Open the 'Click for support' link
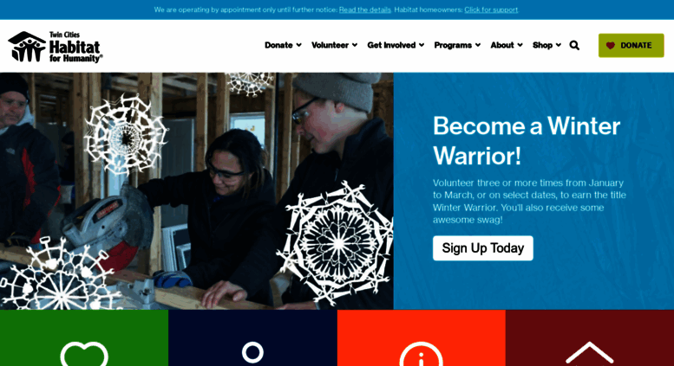This screenshot has width=674, height=366. click(x=491, y=10)
